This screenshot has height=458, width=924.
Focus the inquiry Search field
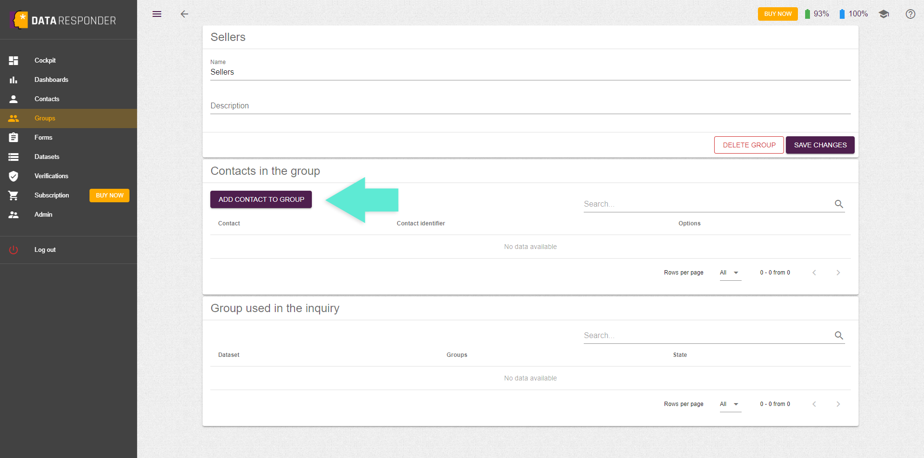tap(707, 336)
